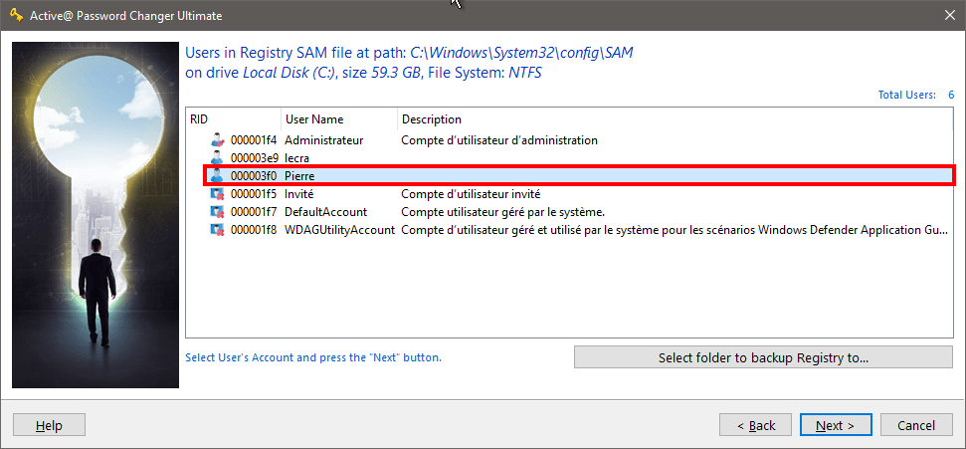Select RID 000001f8 in the list
The width and height of the screenshot is (966, 449).
click(x=254, y=230)
